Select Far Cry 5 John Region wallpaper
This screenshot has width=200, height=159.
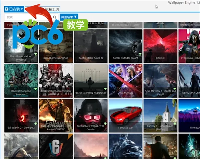160,116
